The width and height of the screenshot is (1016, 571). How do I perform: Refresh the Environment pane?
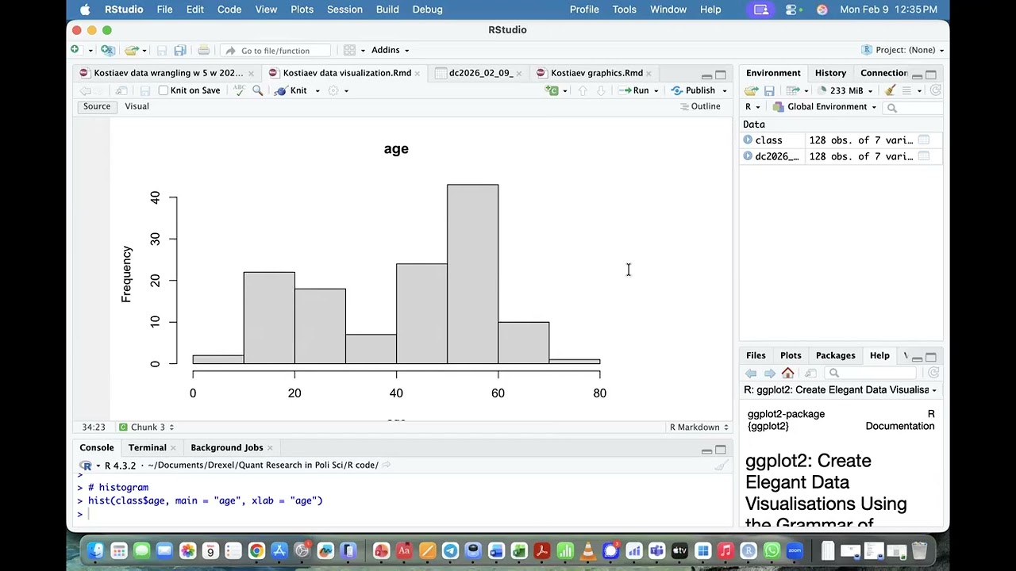pyautogui.click(x=935, y=90)
